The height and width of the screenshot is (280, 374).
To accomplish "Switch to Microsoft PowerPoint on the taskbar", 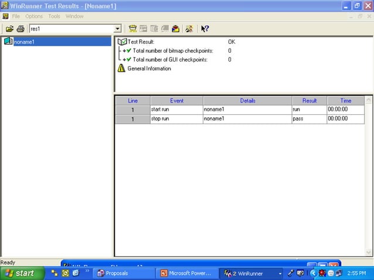I will 187,274.
